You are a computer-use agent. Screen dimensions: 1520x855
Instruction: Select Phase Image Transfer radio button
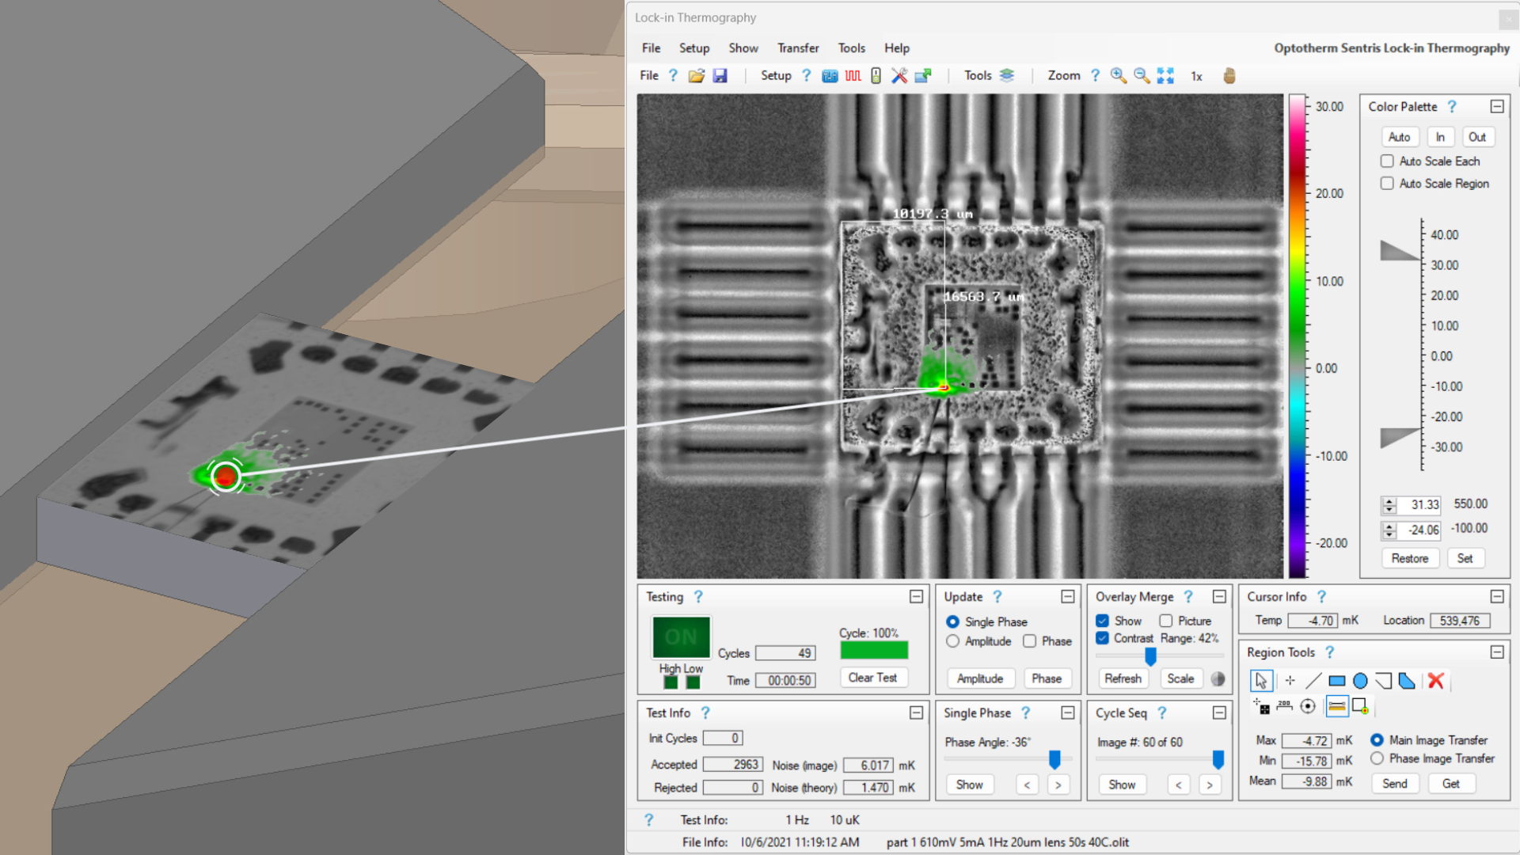pos(1377,758)
